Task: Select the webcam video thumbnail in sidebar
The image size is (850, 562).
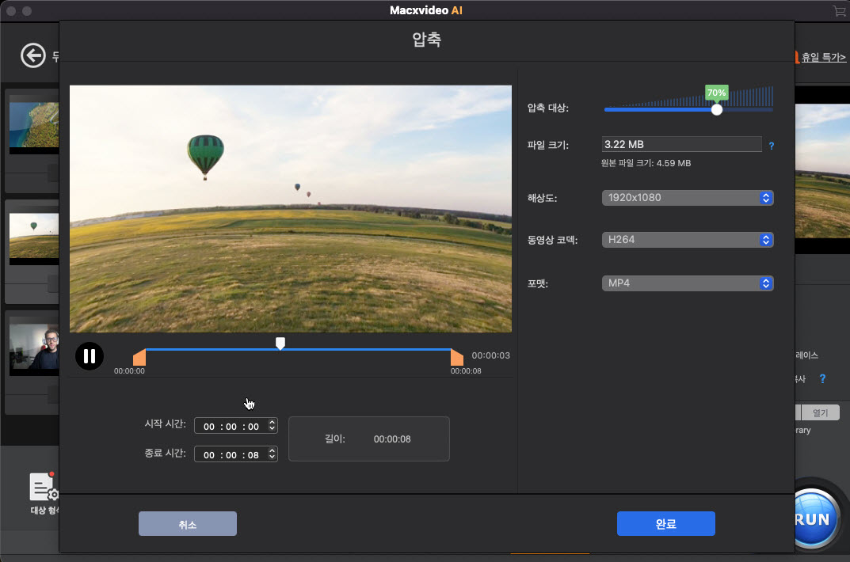Action: [32, 345]
